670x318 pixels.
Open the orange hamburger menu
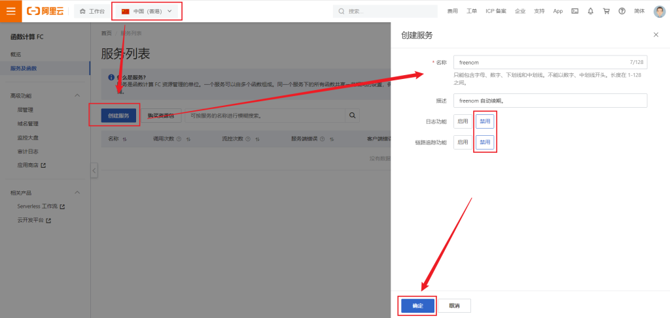click(x=10, y=11)
